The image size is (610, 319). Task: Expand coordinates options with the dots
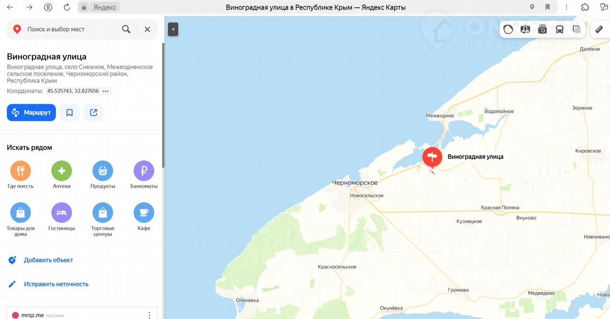tap(106, 91)
